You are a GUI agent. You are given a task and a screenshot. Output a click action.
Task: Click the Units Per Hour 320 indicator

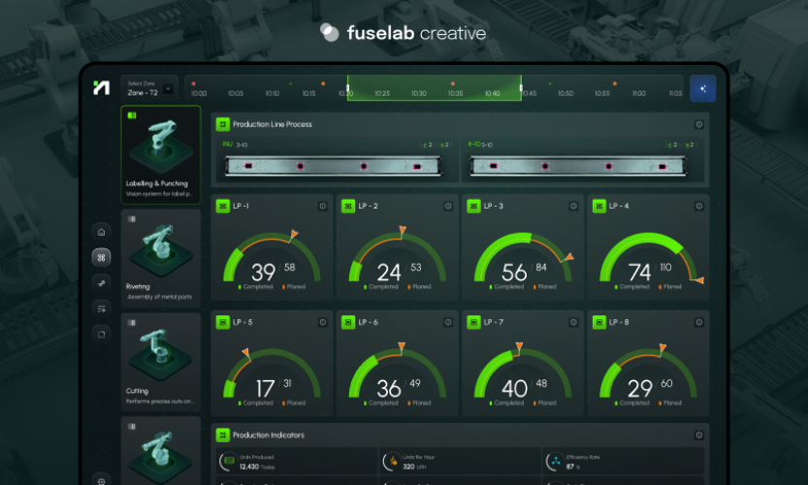(460, 462)
